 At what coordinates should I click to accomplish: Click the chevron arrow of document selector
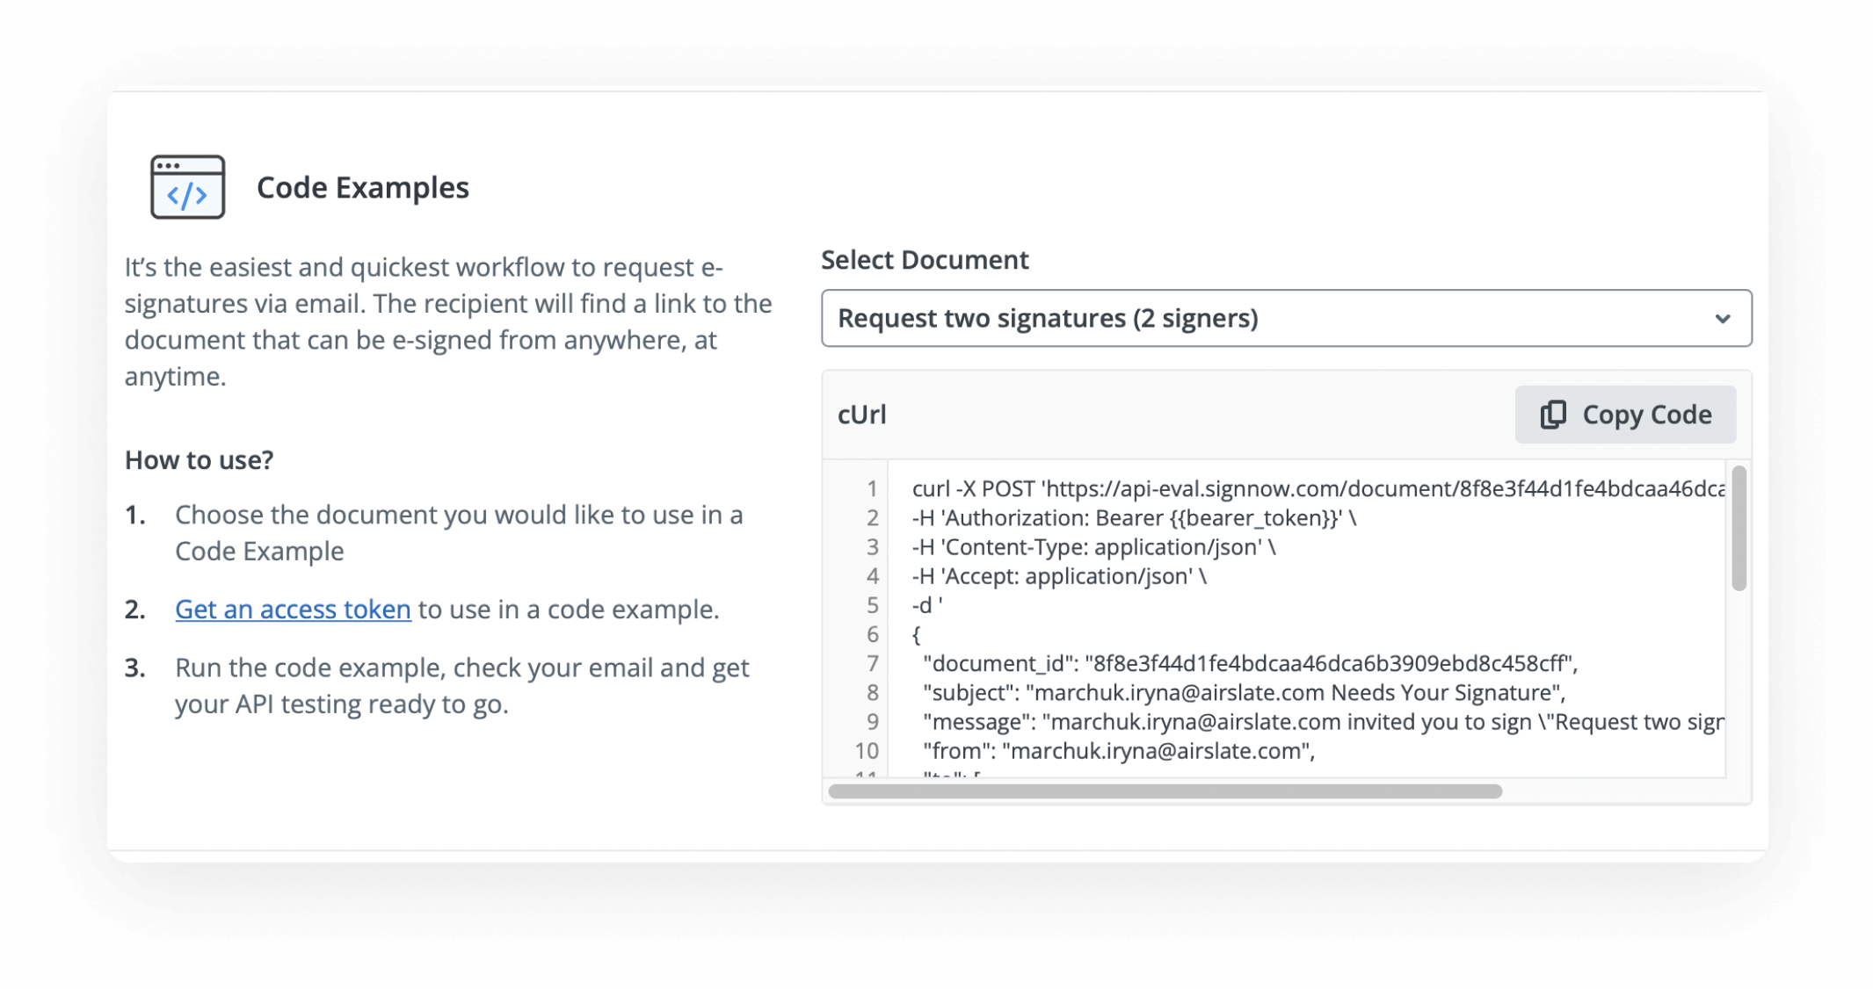click(x=1723, y=319)
